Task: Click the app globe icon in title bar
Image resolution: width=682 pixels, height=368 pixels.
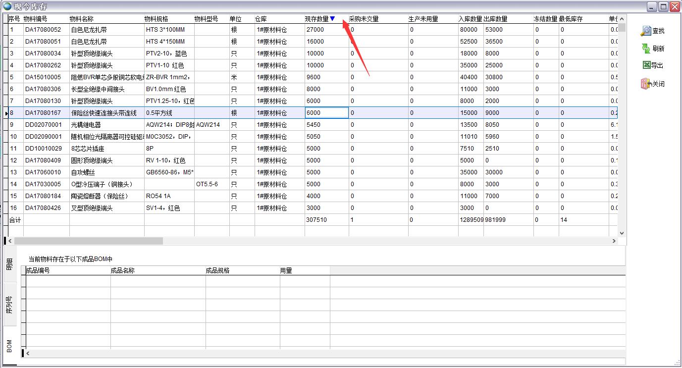Action: click(7, 6)
